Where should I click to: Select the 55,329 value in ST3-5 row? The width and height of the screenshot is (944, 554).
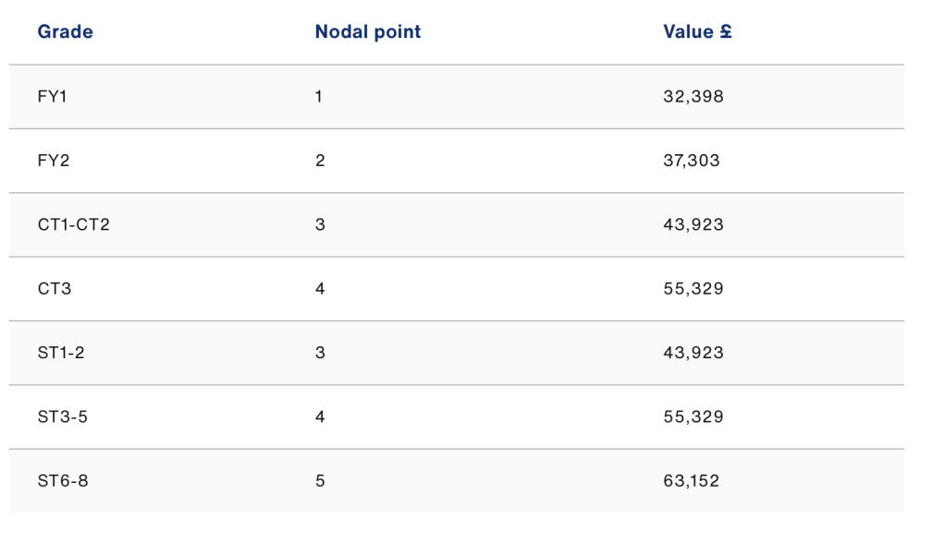[693, 417]
